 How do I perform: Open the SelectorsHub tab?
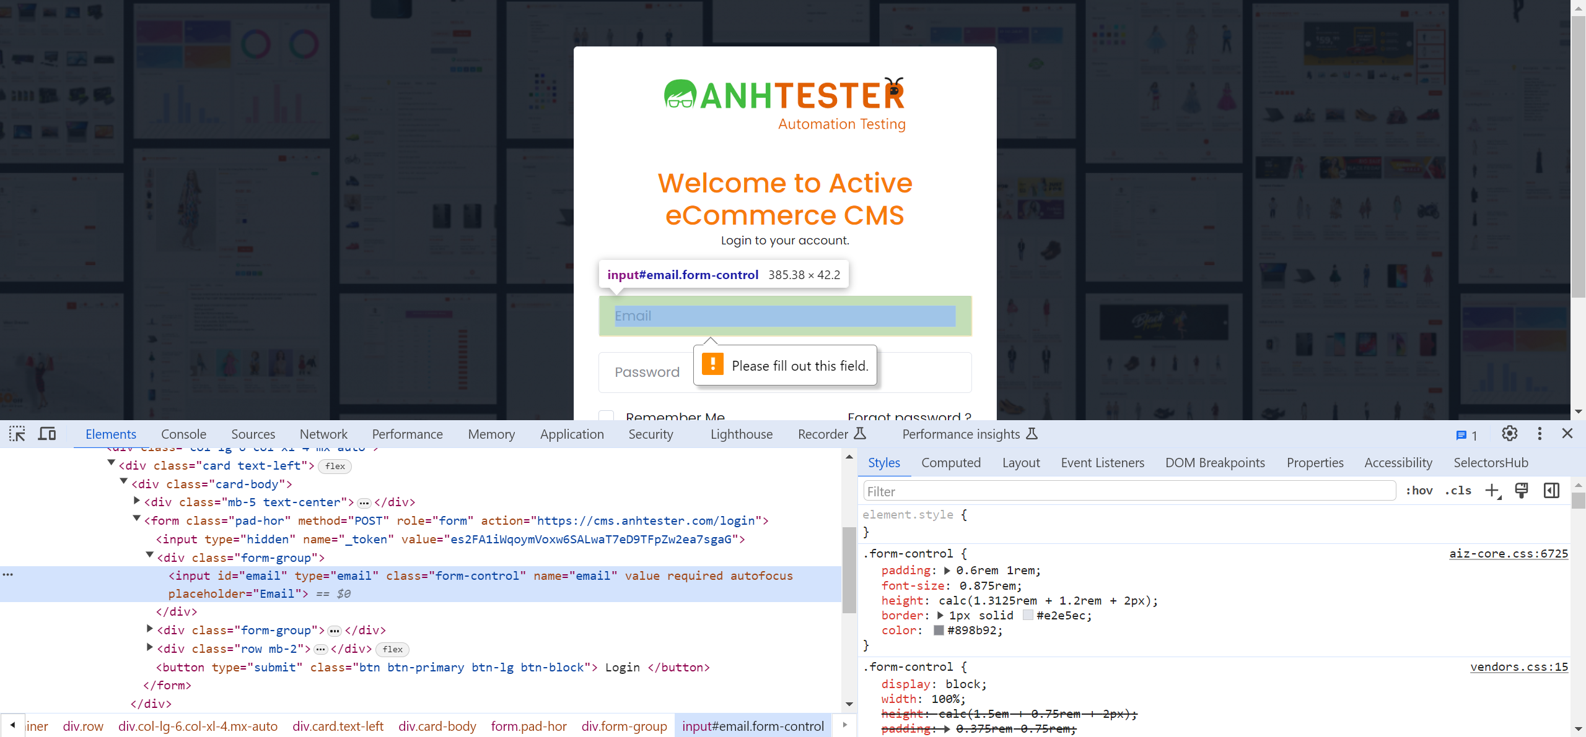(1491, 463)
